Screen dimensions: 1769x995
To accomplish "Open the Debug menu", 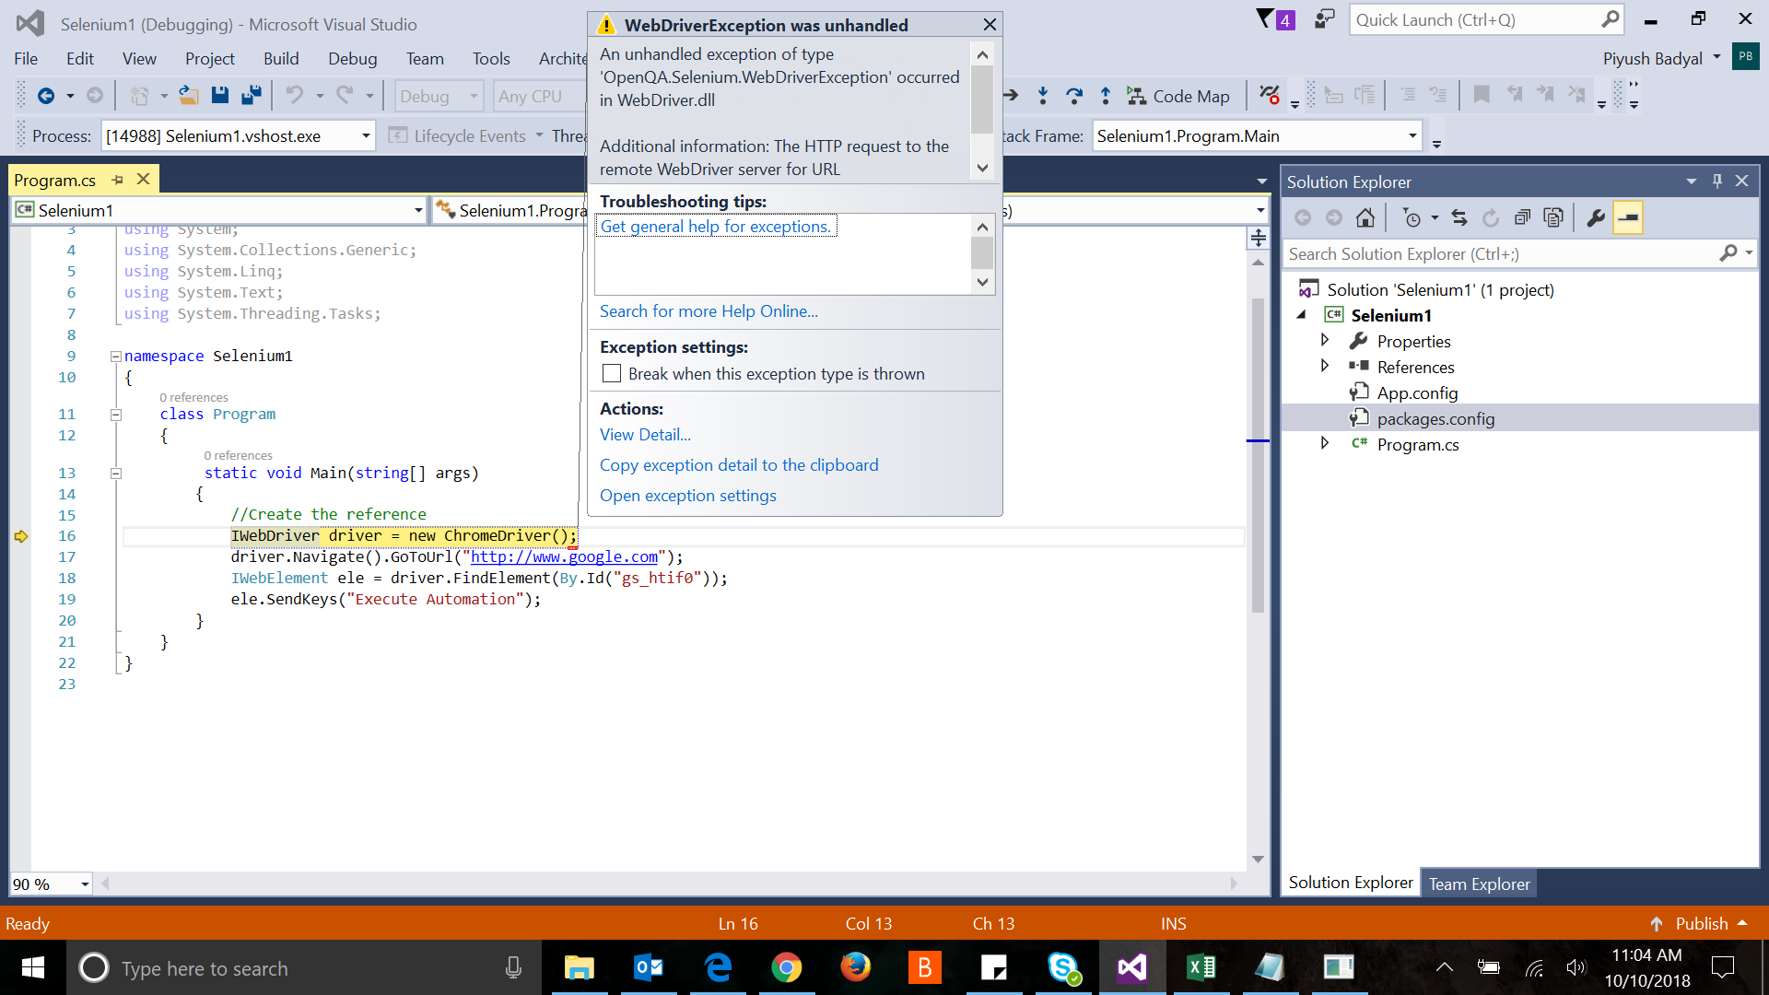I will tap(352, 58).
